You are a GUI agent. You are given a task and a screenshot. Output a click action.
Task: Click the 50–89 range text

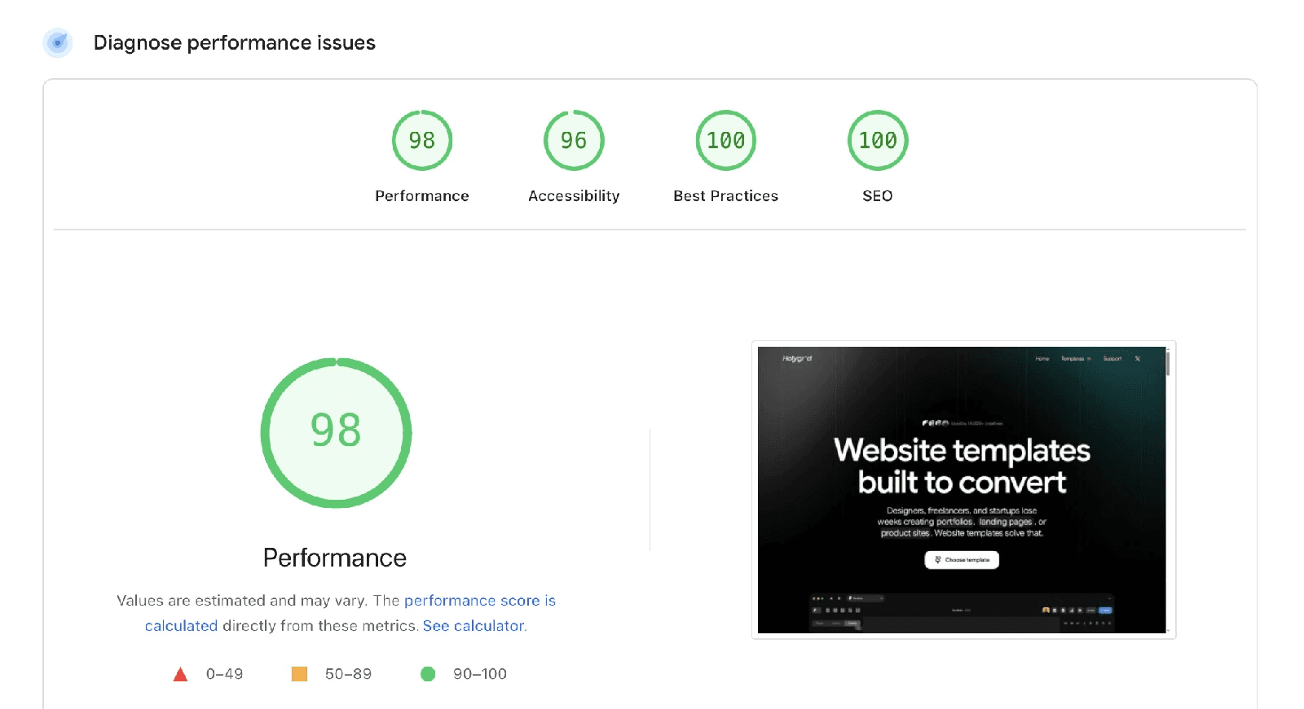[348, 674]
